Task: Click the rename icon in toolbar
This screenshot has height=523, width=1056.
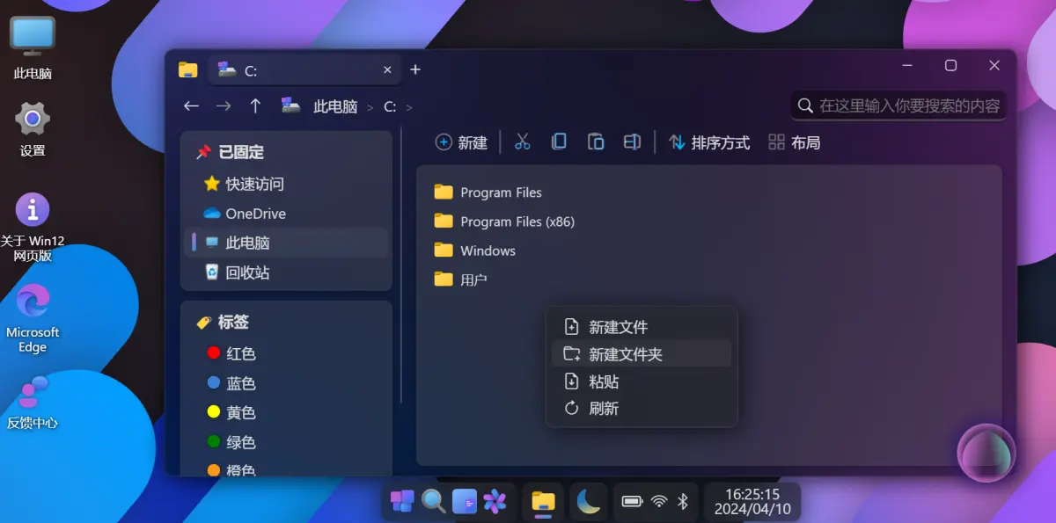Action: [x=632, y=142]
